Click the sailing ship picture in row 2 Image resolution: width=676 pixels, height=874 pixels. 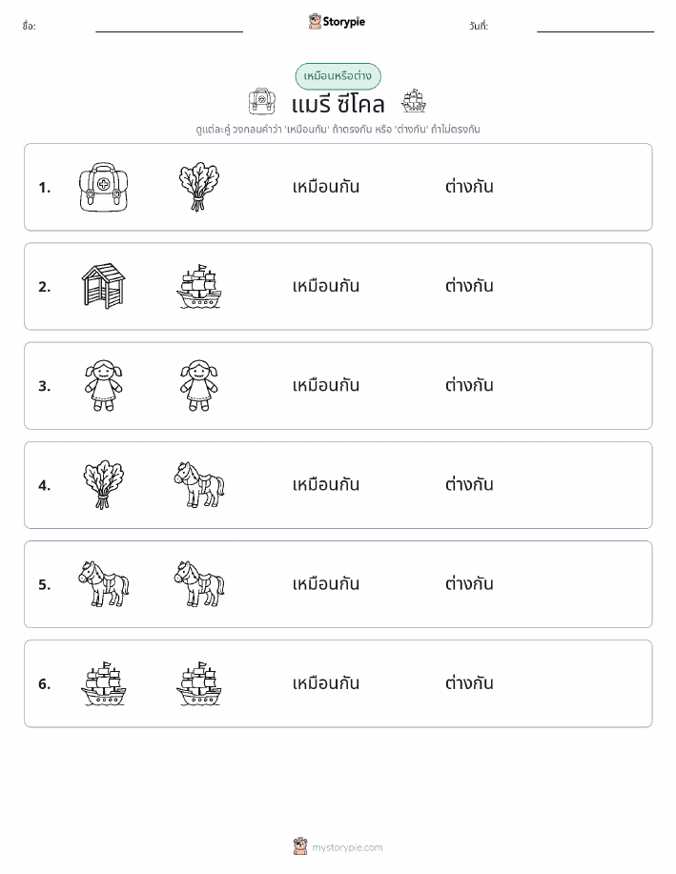tap(199, 287)
